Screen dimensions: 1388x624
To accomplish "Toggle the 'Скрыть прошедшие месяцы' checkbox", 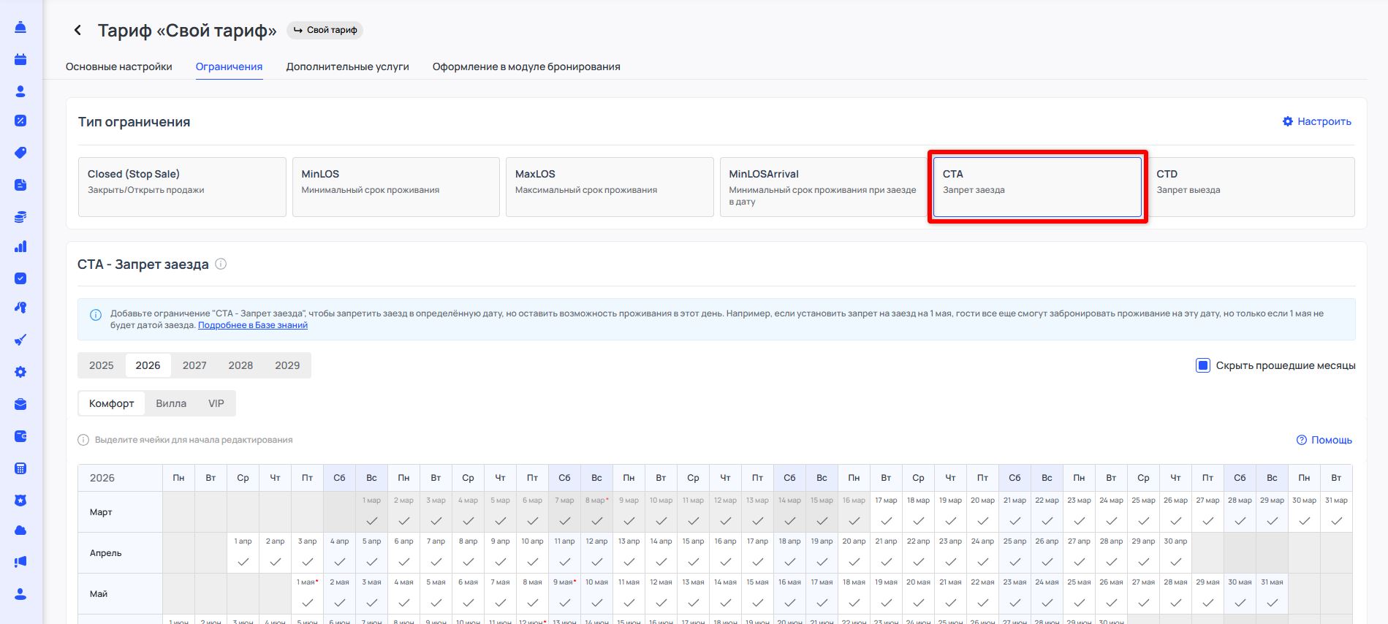I will tap(1202, 365).
